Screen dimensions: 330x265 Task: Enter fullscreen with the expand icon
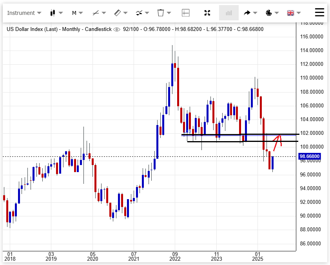(x=207, y=13)
